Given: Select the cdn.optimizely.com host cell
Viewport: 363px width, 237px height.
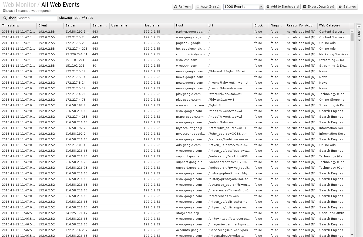Looking at the screenshot, I should (190, 54).
